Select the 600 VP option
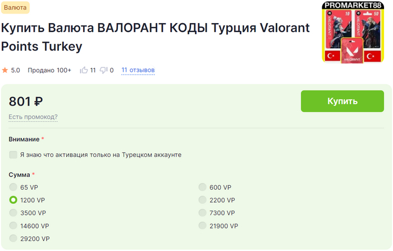 click(x=203, y=187)
